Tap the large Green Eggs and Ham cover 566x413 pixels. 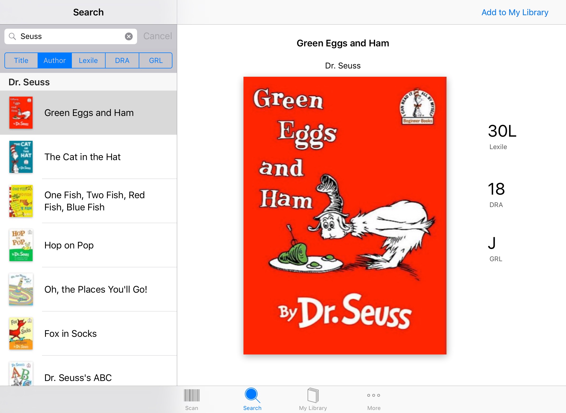click(x=345, y=215)
